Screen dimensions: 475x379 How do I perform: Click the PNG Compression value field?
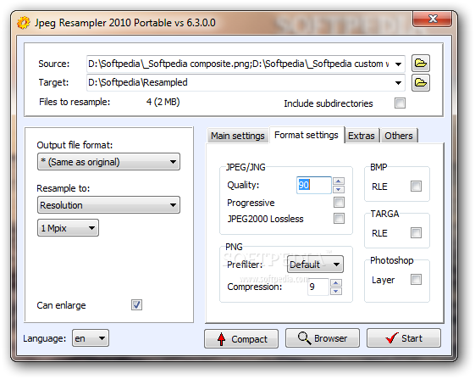click(x=318, y=287)
